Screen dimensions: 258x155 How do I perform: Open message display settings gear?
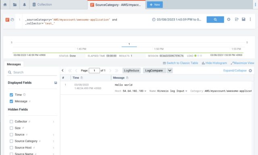[250, 71]
